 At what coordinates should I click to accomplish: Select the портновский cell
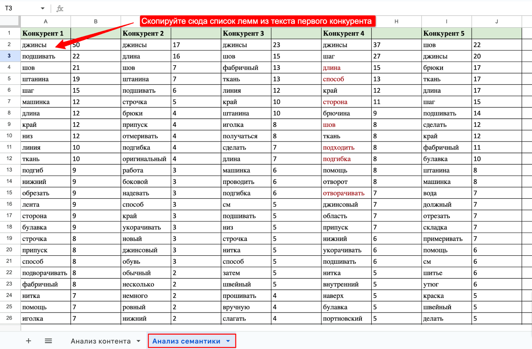[346, 318]
